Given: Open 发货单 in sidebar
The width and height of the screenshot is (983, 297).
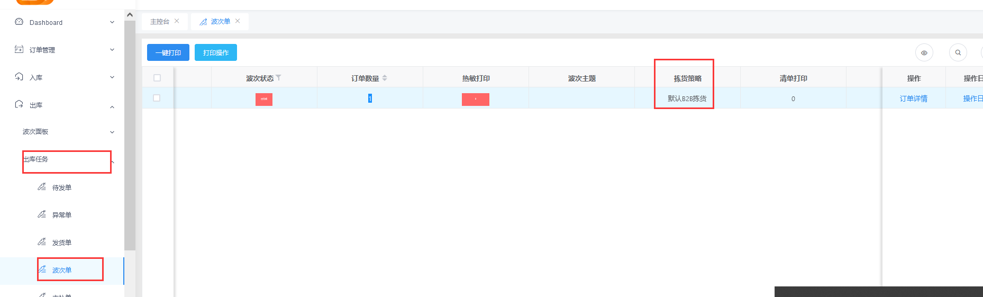Looking at the screenshot, I should [x=62, y=242].
